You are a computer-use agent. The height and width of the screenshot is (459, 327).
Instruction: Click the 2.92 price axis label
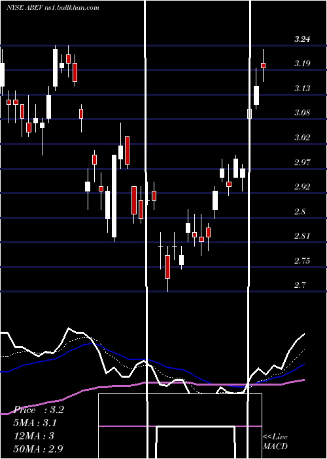click(x=302, y=186)
